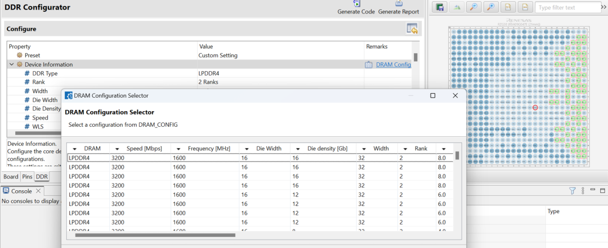The height and width of the screenshot is (248, 608).
Task: Click the Generate Code icon
Action: 357,3
